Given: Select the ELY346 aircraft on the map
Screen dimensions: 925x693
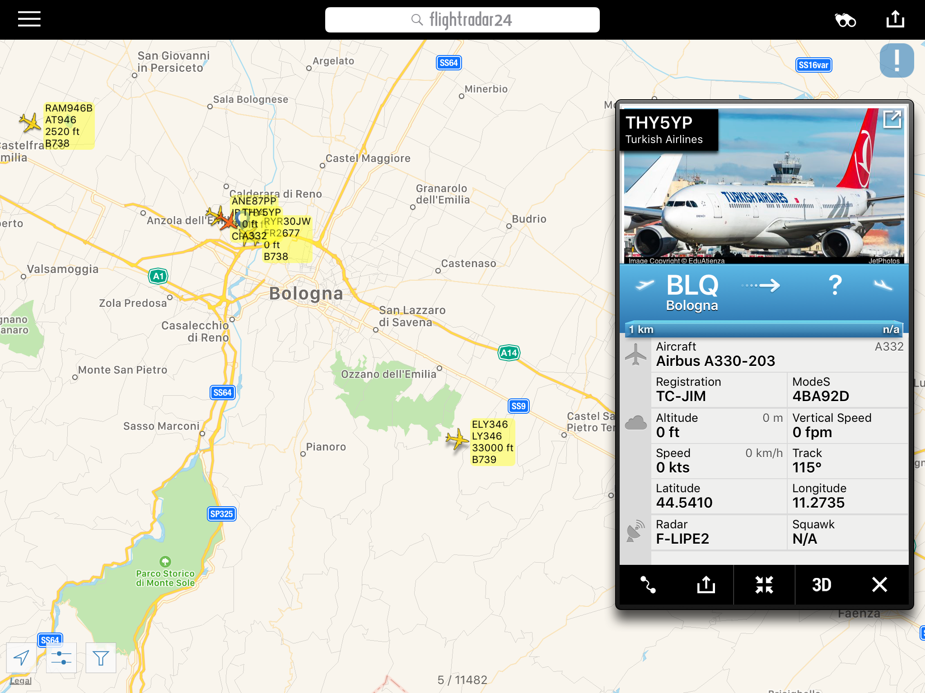Looking at the screenshot, I should (x=457, y=439).
